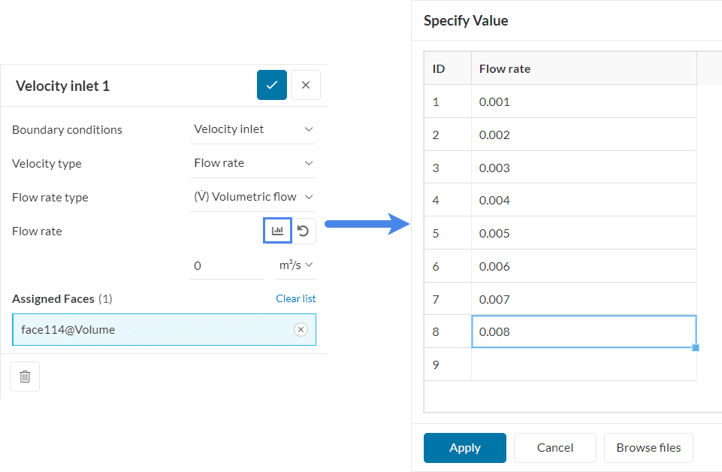Apply the specified flow rate values
This screenshot has height=472, width=722.
(464, 448)
